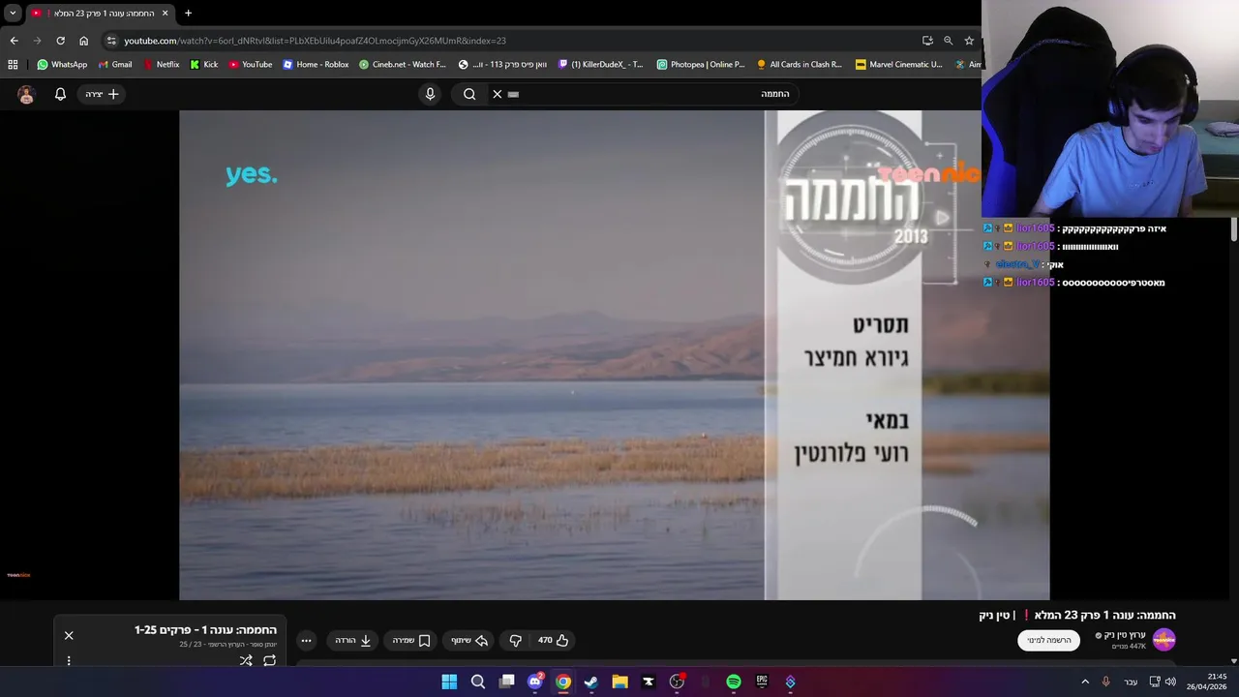The image size is (1239, 697).
Task: Open Discord from the taskbar
Action: pyautogui.click(x=535, y=682)
